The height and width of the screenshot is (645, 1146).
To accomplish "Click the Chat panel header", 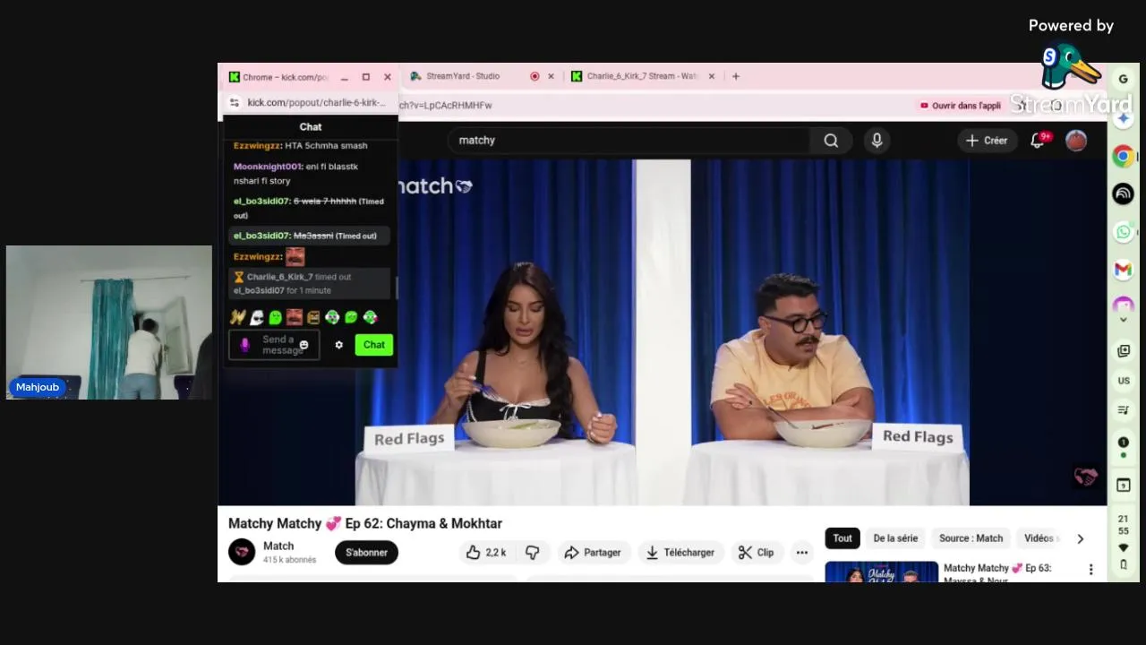I will coord(310,127).
